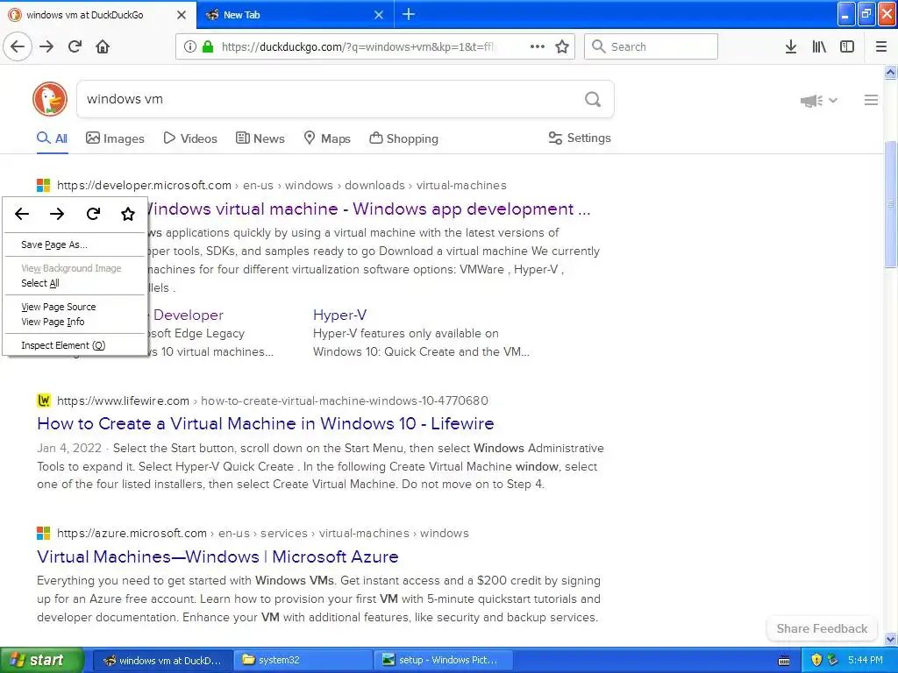Show site information icon in address bar
Image resolution: width=898 pixels, height=673 pixels.
coord(190,46)
